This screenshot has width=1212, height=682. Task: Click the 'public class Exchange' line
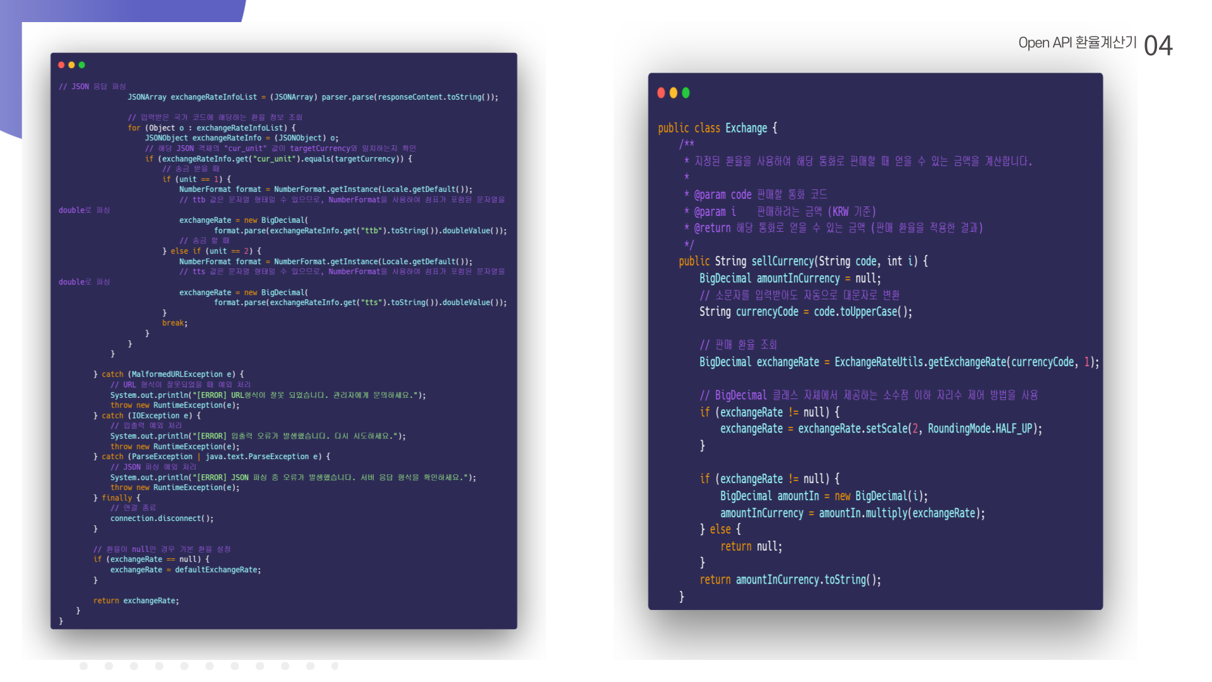pyautogui.click(x=717, y=128)
